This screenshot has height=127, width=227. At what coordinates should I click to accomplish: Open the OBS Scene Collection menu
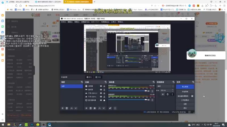coord(105,22)
